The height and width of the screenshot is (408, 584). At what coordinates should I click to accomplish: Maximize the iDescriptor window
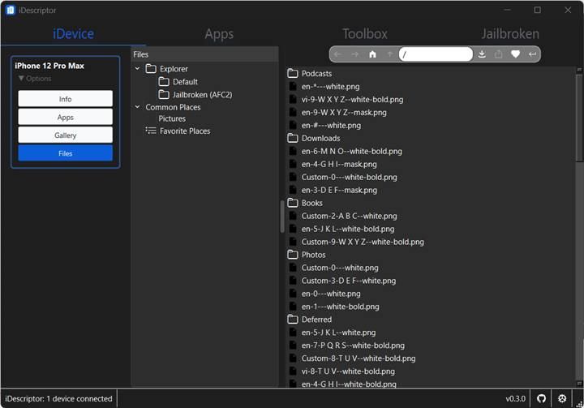click(538, 10)
